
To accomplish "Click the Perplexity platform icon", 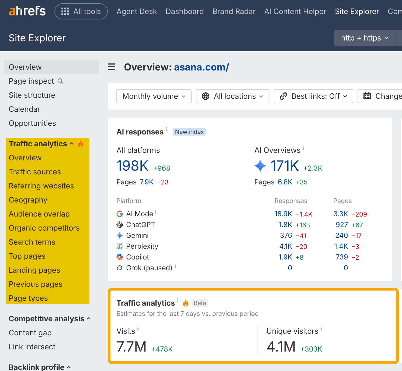I will pos(120,246).
